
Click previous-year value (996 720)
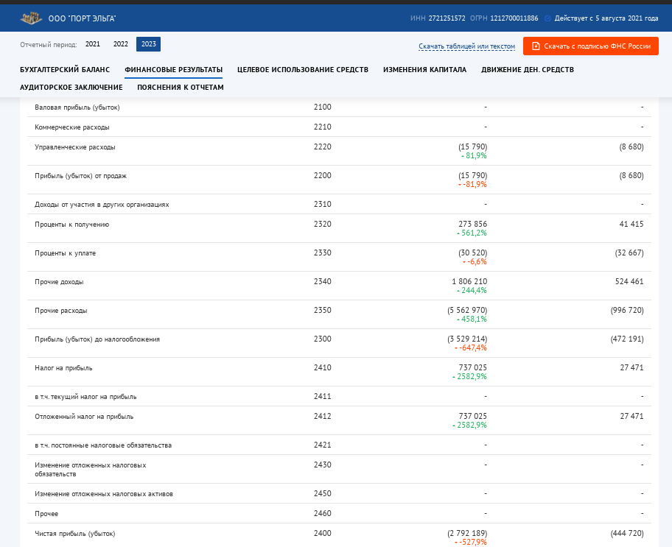pos(627,310)
